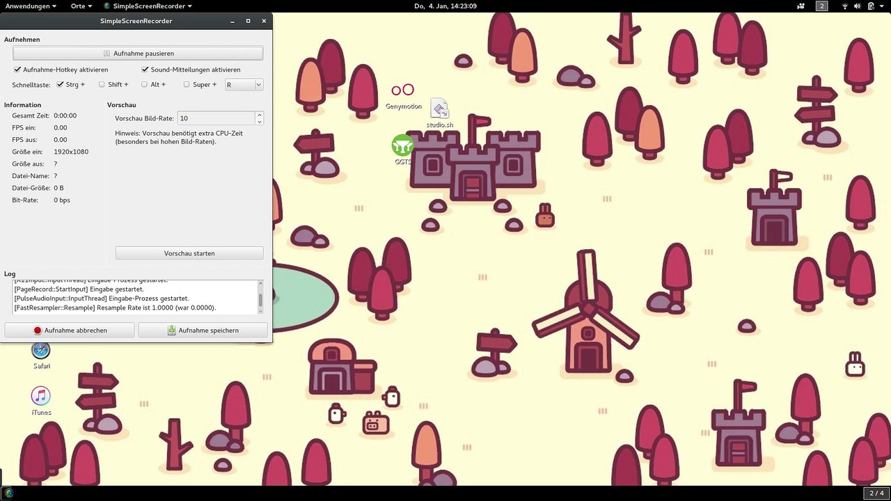Image resolution: width=891 pixels, height=501 pixels.
Task: Open studio.sh desktop file icon
Action: point(439,113)
